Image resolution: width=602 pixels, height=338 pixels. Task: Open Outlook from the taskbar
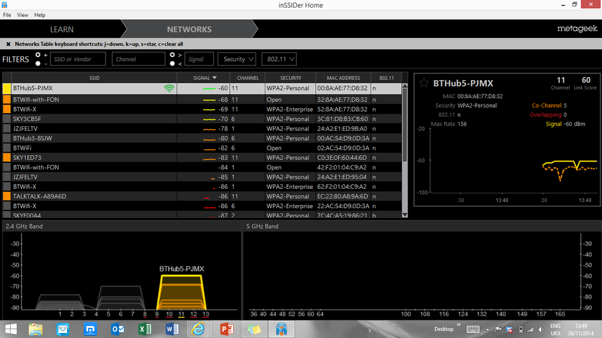118,329
